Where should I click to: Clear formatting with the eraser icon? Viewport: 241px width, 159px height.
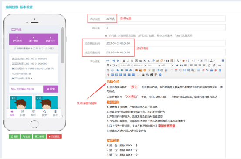[x=153, y=61]
